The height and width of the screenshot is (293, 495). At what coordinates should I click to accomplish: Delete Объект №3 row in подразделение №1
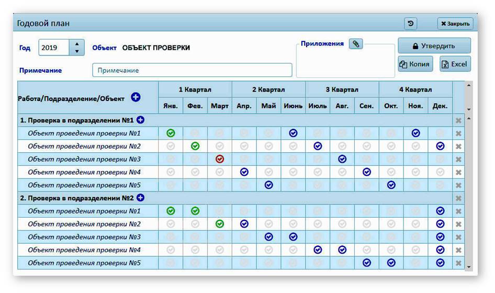[x=458, y=160]
